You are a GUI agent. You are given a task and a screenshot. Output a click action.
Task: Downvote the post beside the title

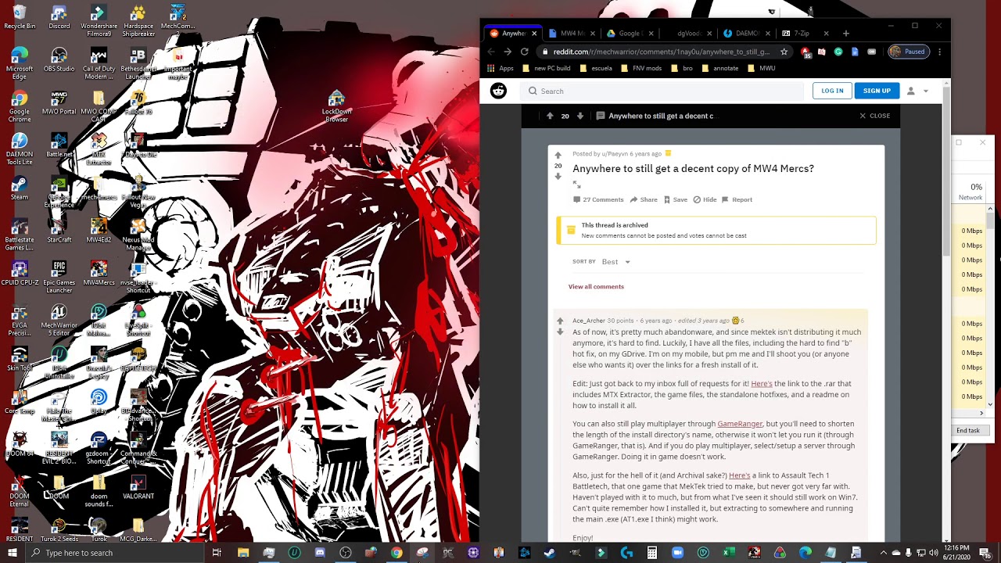coord(558,176)
